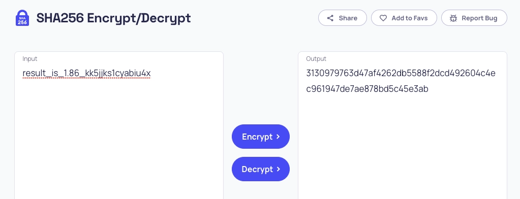This screenshot has width=520, height=199.
Task: Click the heart icon for favorites
Action: pos(383,18)
